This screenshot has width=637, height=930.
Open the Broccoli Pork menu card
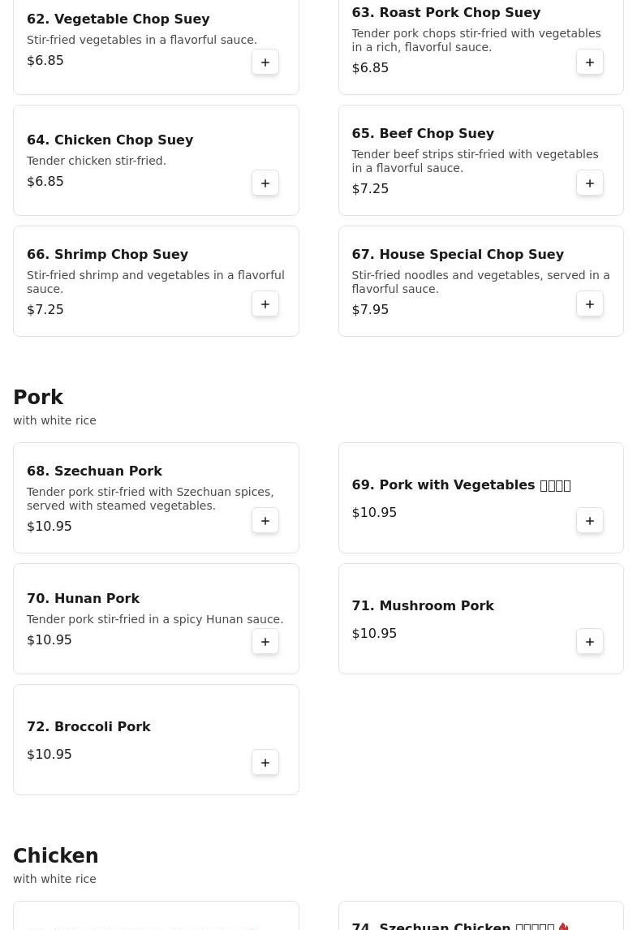tap(156, 739)
